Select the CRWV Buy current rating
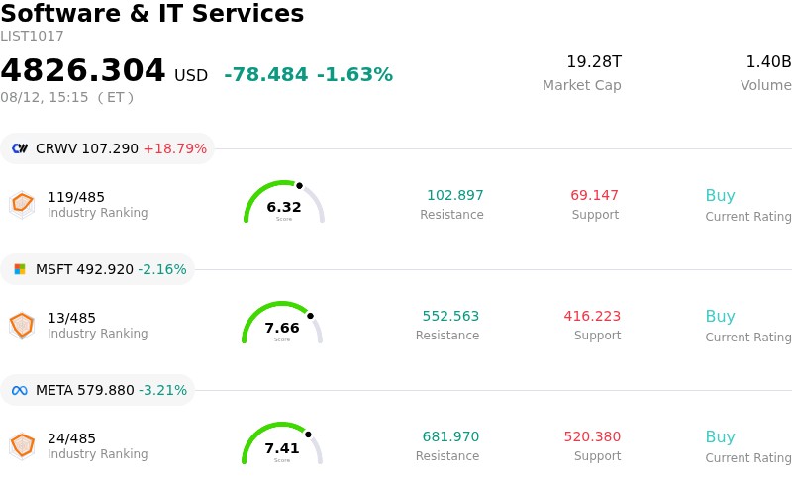Image resolution: width=792 pixels, height=483 pixels. (721, 196)
